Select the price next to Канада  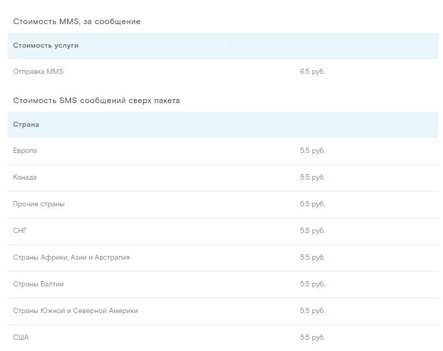tap(313, 178)
